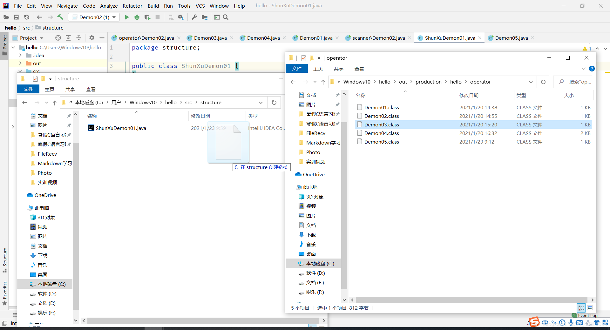The image size is (610, 330).
Task: Click the Synchronize refresh icon in IntelliJ toolbar
Action: 27,17
